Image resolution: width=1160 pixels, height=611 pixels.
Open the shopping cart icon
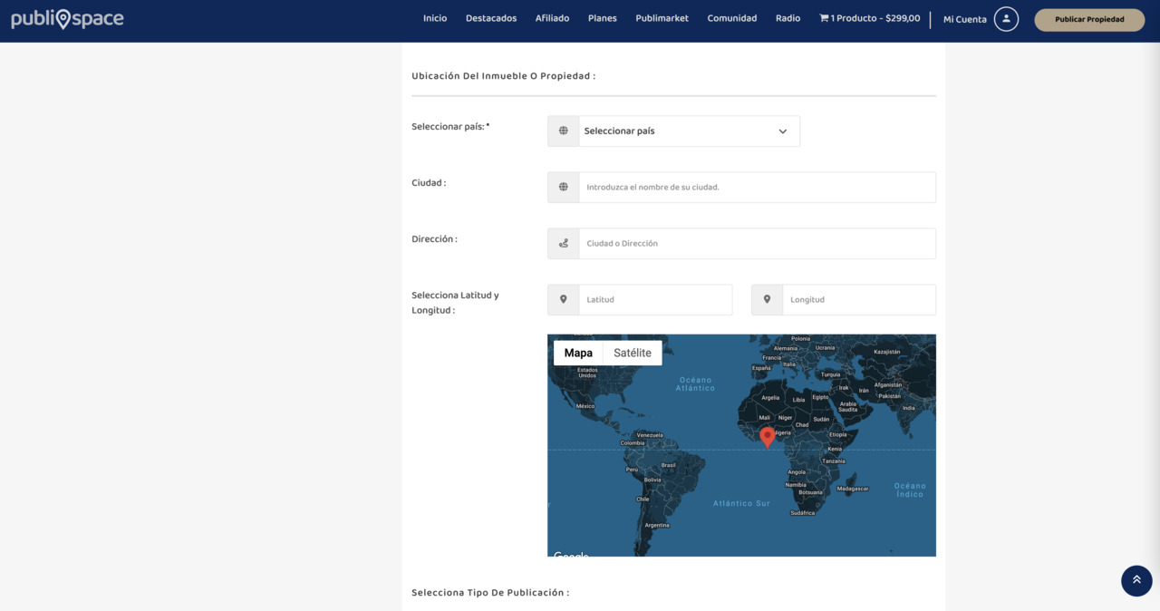point(824,18)
